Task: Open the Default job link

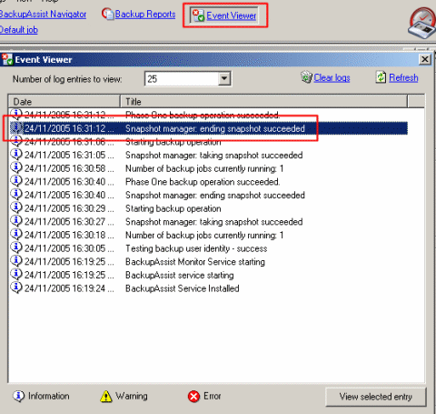Action: coord(19,30)
